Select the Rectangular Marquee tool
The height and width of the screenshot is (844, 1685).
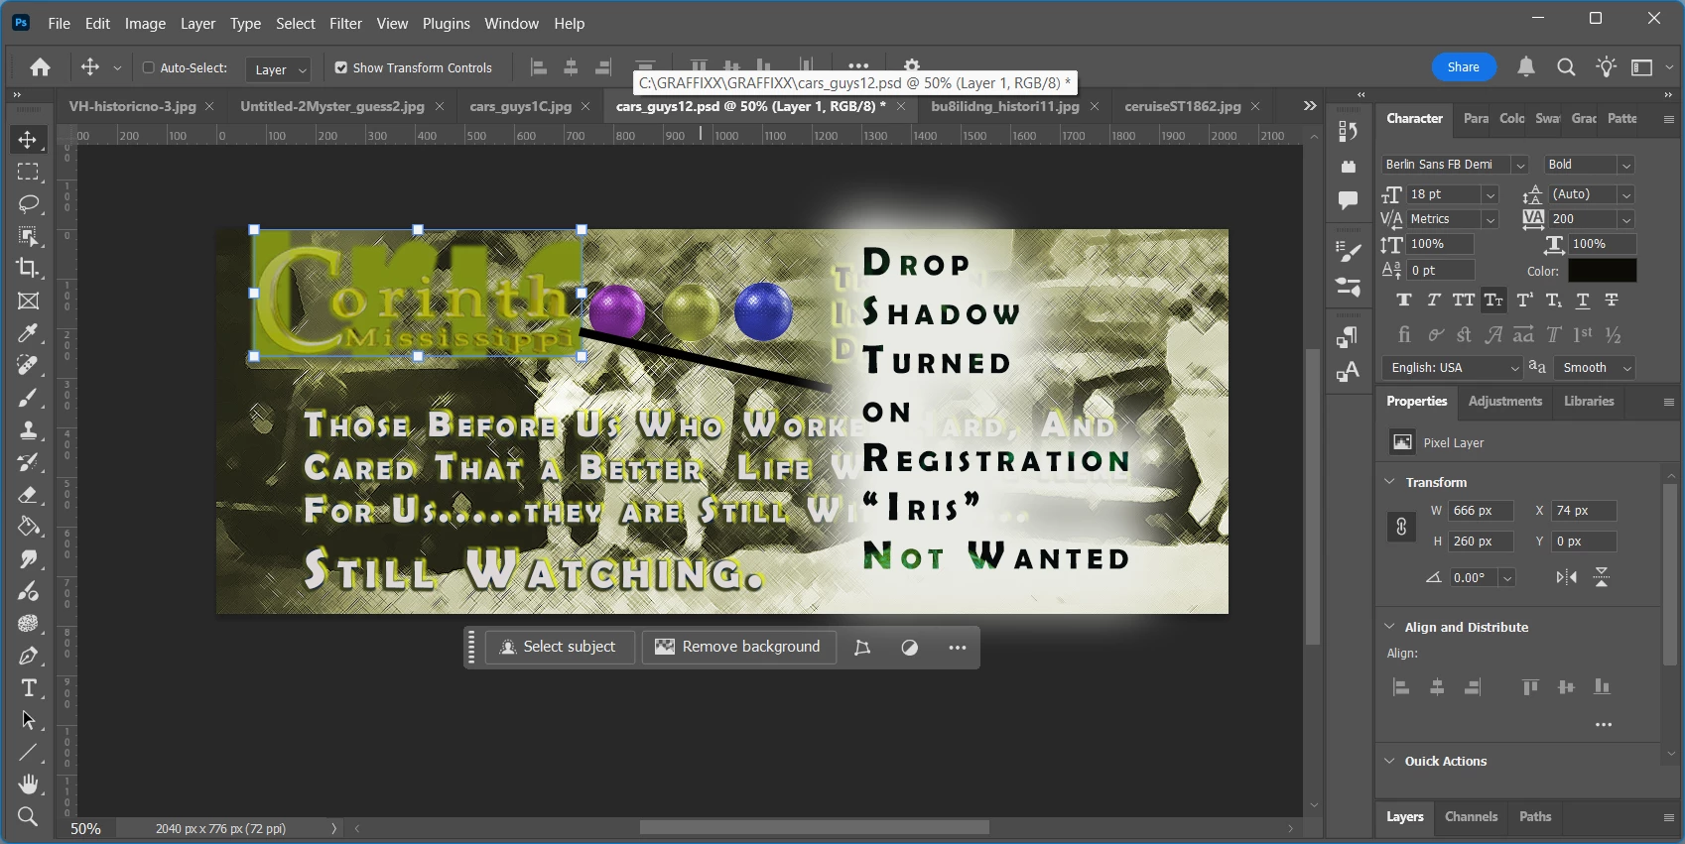pyautogui.click(x=28, y=172)
